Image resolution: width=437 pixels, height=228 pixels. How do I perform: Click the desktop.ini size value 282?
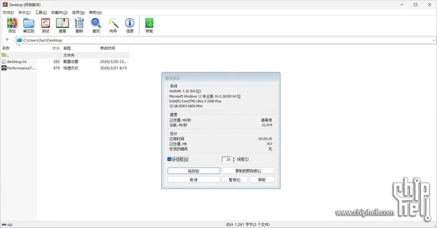coord(57,62)
